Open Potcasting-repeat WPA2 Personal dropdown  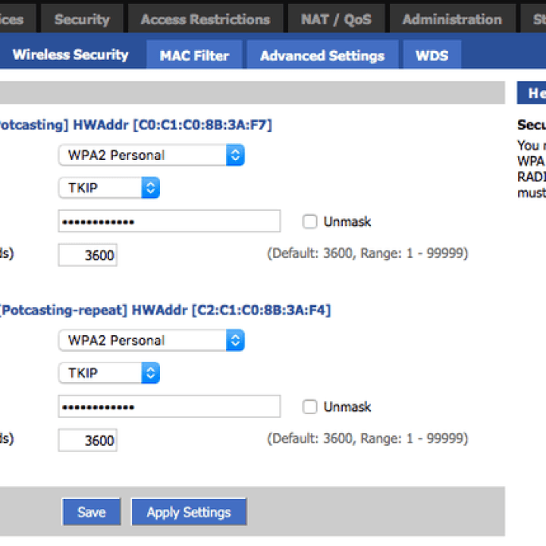[152, 340]
